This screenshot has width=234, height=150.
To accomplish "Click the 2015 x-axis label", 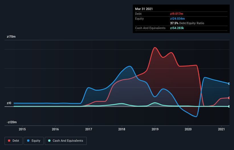I will tap(22, 129).
